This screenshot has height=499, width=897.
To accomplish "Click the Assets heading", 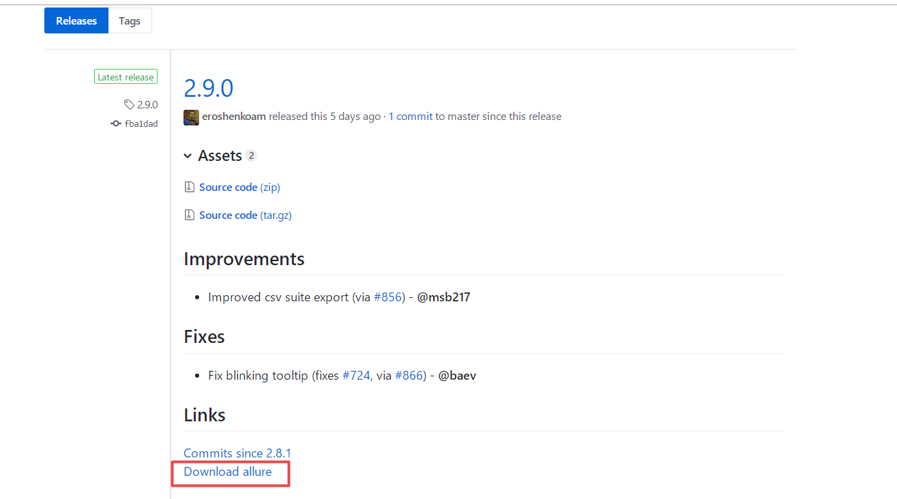I will (220, 156).
